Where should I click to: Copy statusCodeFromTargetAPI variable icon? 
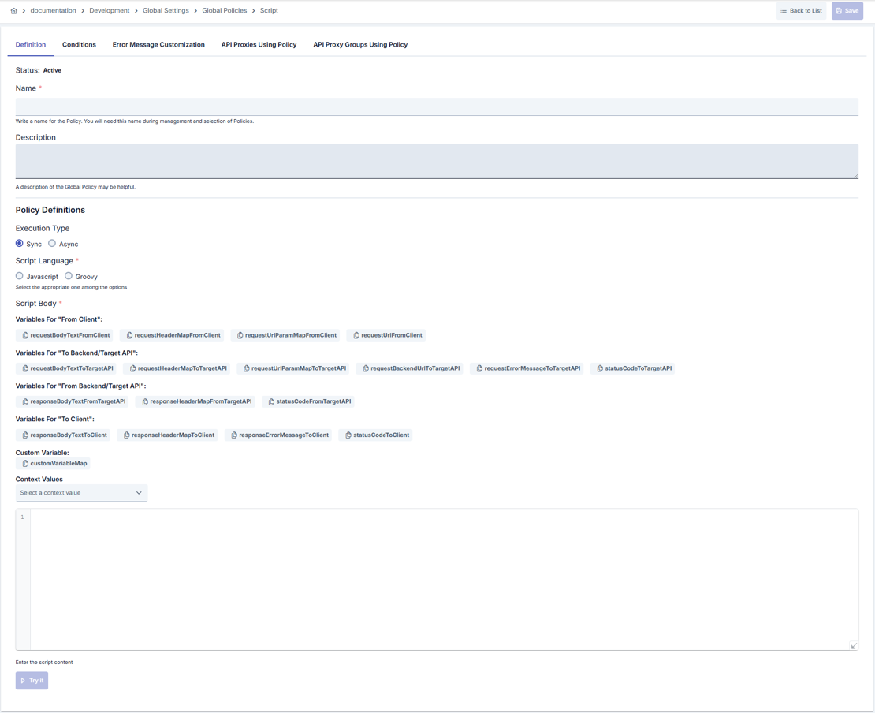pos(271,402)
